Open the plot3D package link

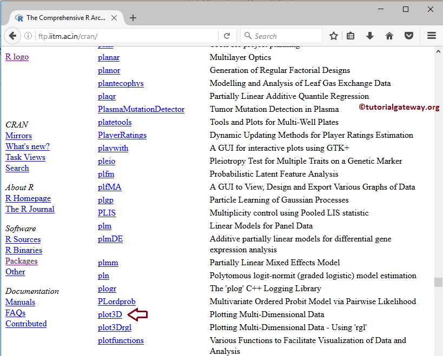coord(110,314)
